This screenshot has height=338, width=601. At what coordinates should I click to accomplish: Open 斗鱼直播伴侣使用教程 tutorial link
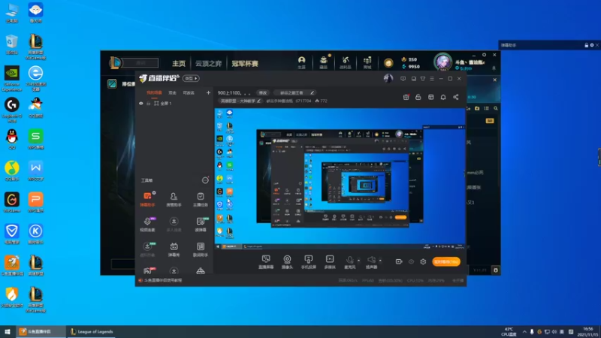point(163,280)
